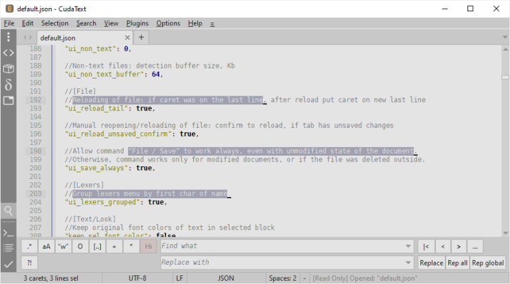Toggle regular expression search option
This screenshot has width=510, height=284.
pyautogui.click(x=30, y=247)
